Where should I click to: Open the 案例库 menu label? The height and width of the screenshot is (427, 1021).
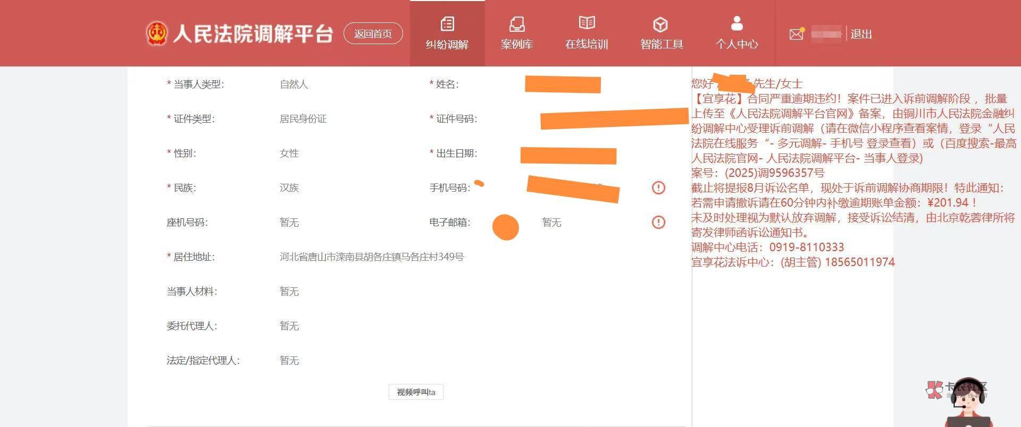click(516, 45)
